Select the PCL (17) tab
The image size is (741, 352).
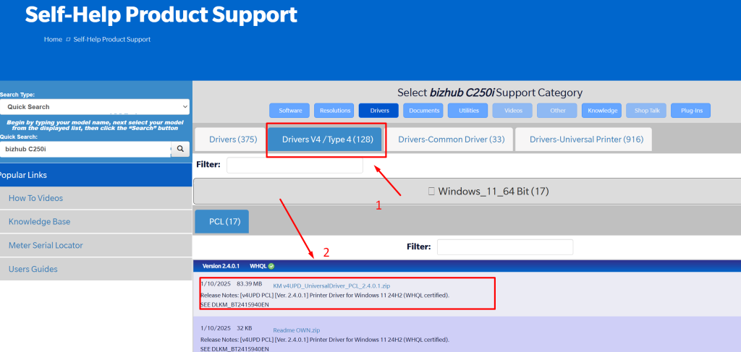221,221
